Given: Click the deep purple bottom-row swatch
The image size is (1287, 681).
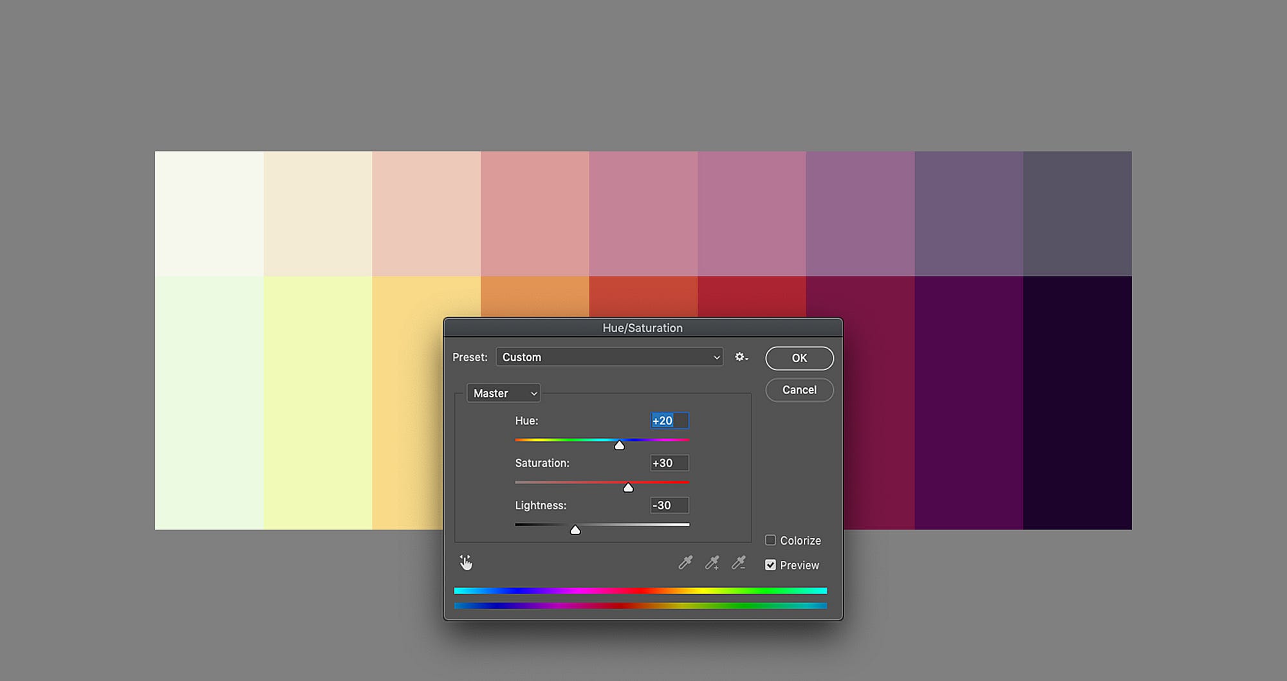Looking at the screenshot, I should click(969, 403).
